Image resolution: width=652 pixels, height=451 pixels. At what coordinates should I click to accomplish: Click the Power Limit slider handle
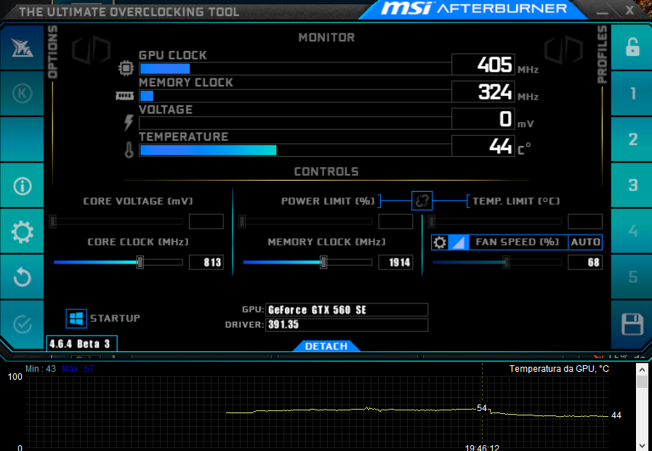242,222
